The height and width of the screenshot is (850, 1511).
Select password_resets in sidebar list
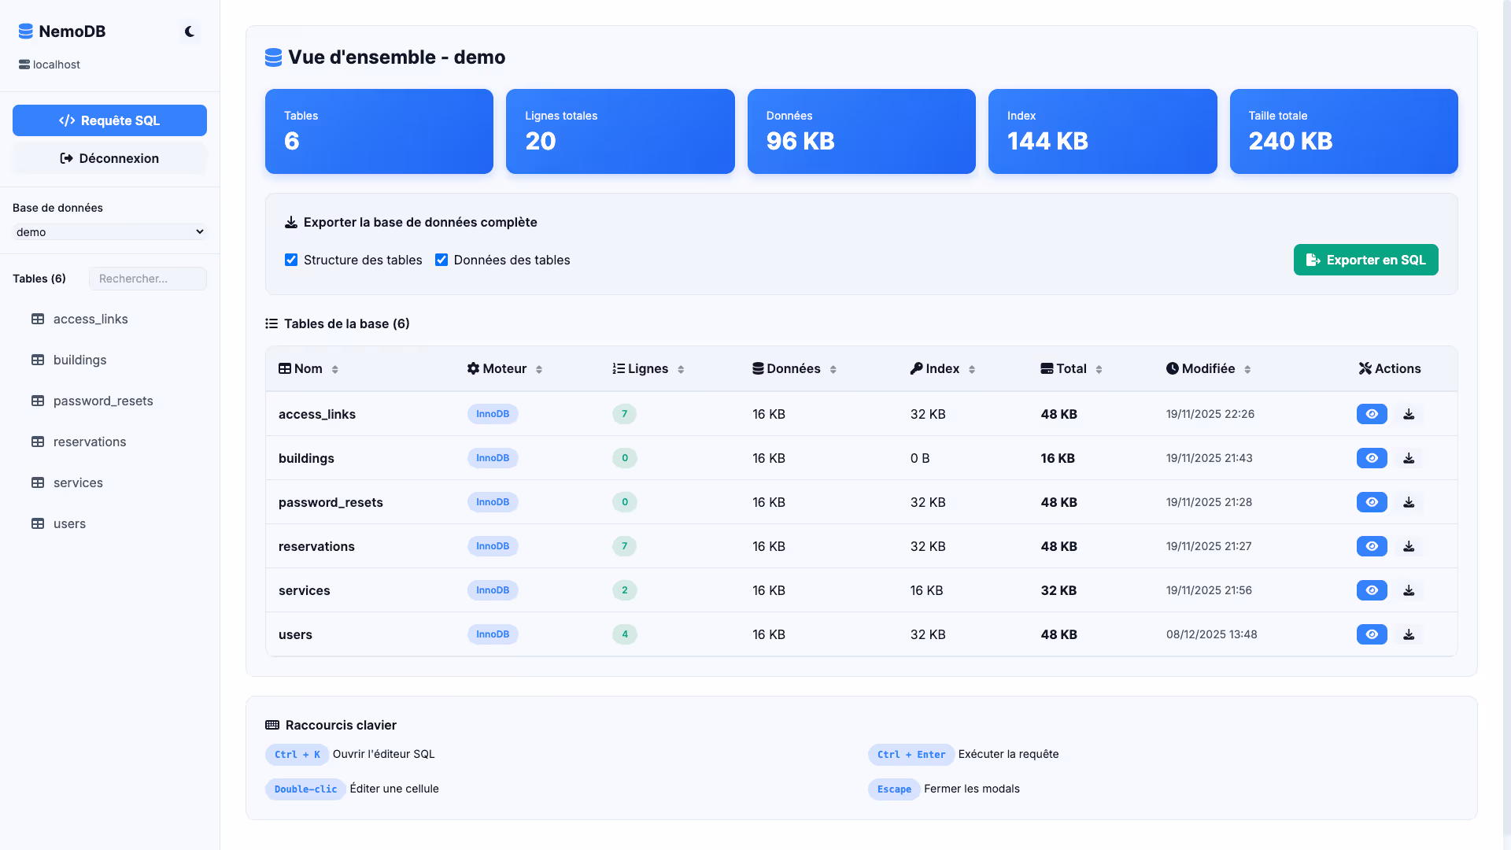103,401
